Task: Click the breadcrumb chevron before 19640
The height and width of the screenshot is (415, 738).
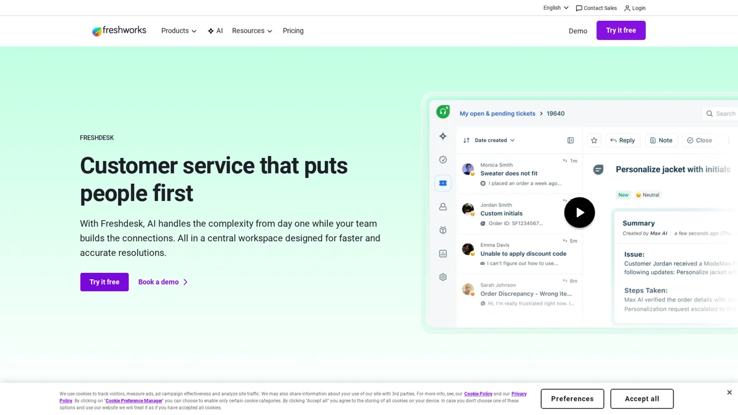Action: click(541, 114)
